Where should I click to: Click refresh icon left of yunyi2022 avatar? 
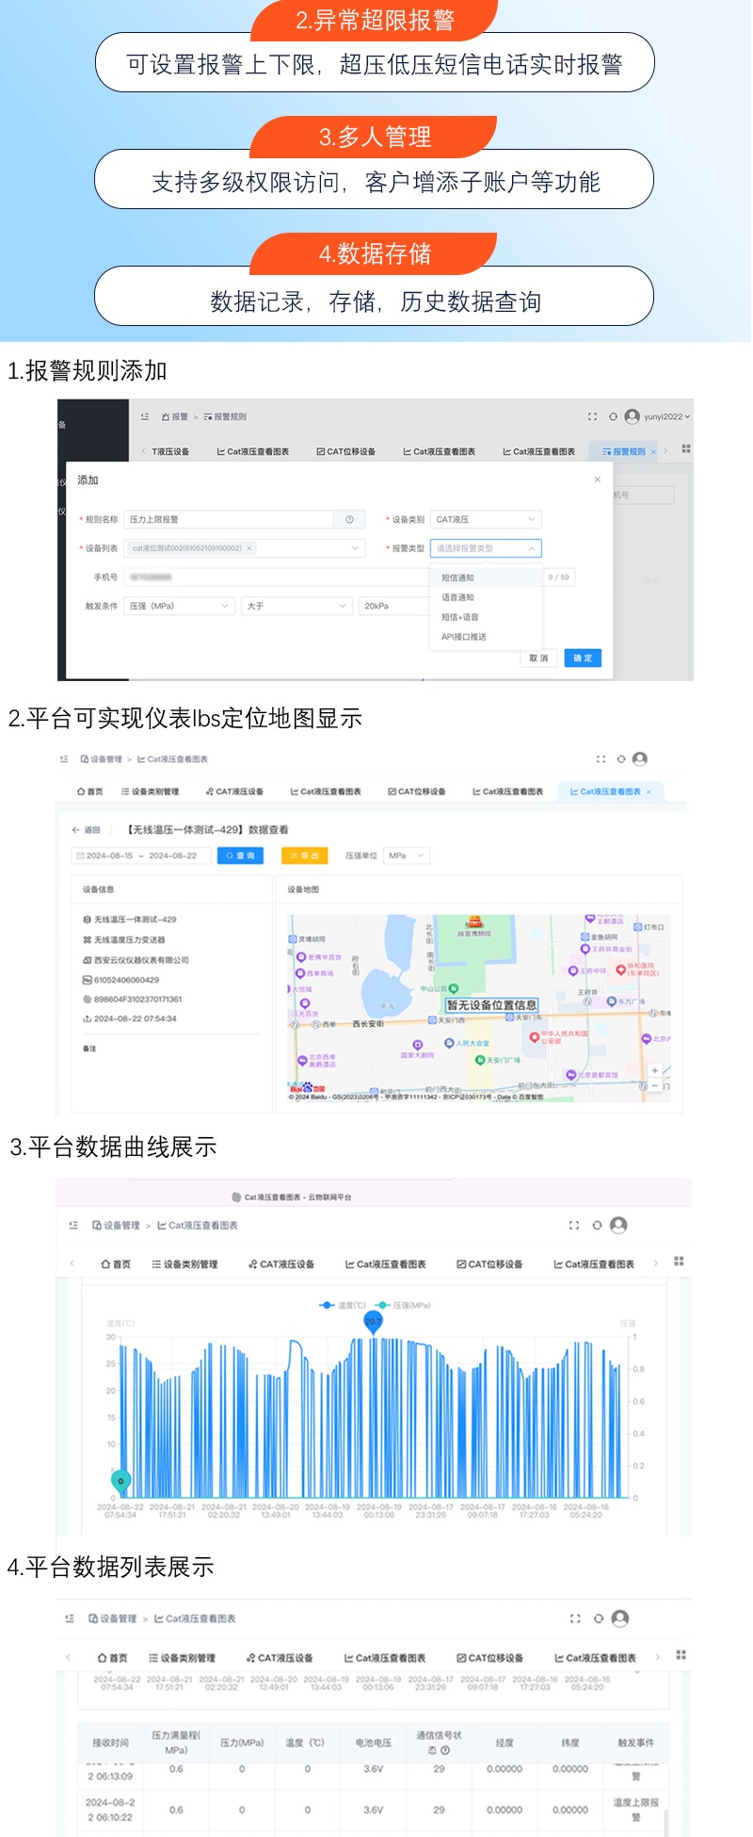pos(613,416)
